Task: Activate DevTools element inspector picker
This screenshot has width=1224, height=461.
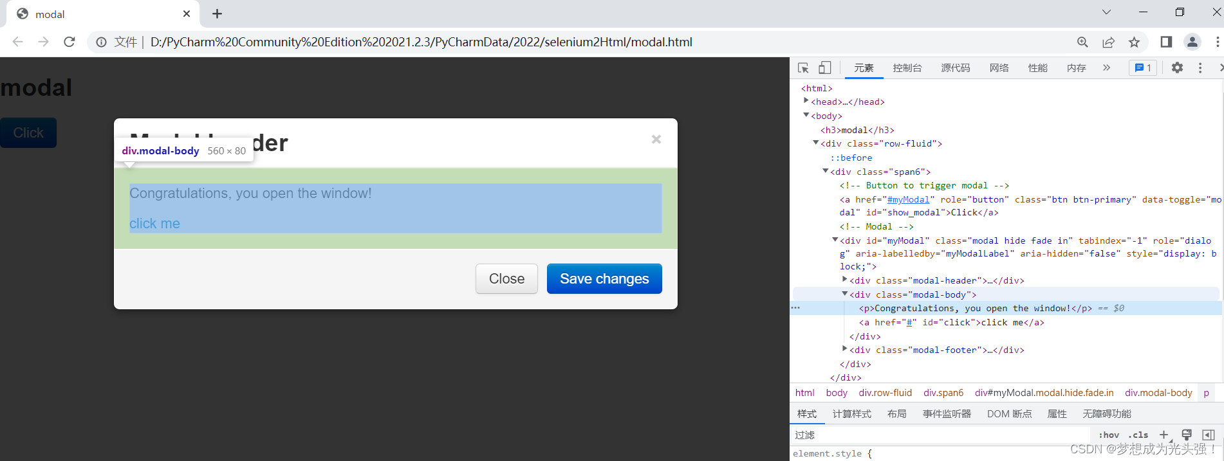Action: coord(803,68)
